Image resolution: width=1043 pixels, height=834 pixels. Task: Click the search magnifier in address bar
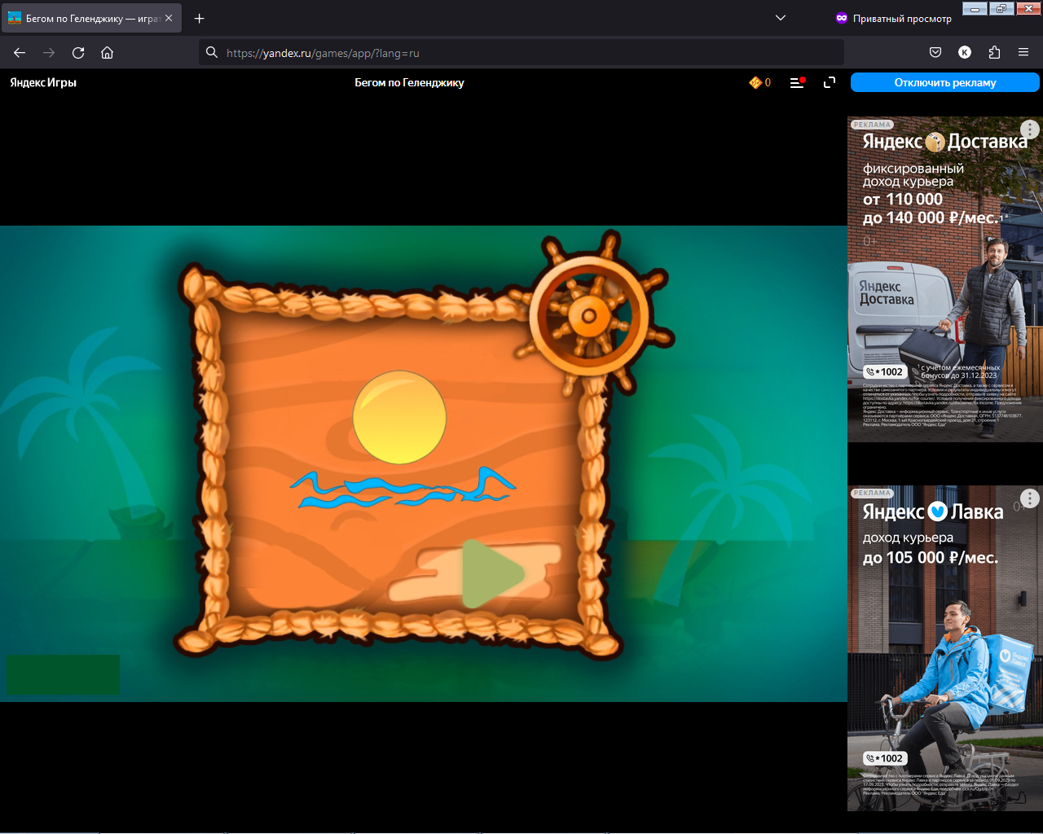212,53
